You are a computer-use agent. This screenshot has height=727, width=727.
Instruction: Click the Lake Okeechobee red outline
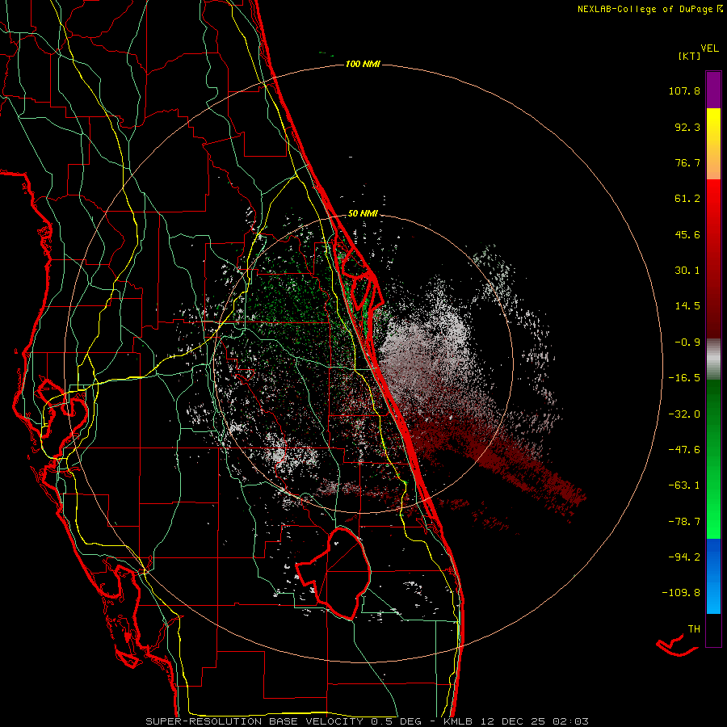[334, 573]
